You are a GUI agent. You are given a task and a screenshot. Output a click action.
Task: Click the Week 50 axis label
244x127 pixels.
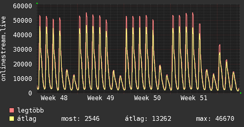pos(147,98)
